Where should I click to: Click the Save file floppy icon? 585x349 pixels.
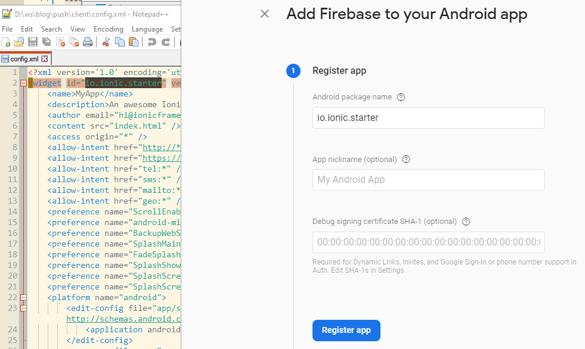pyautogui.click(x=33, y=42)
